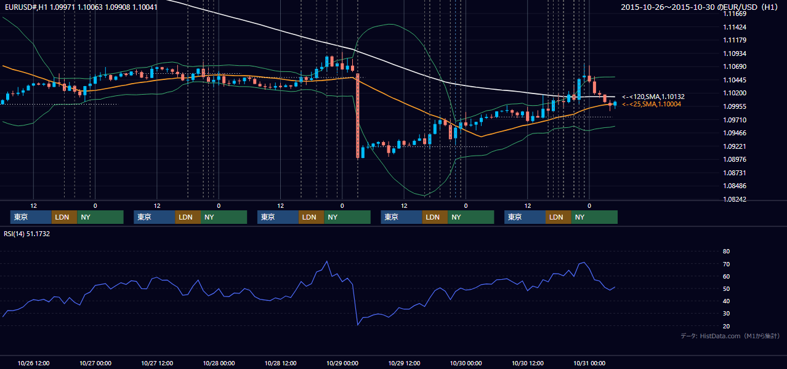Click price axis value 1.11669
Screen dimensions: 787x369
tap(735, 14)
